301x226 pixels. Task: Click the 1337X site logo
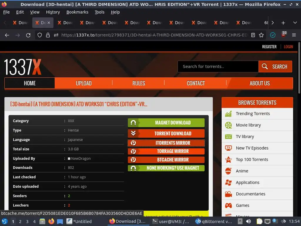click(23, 67)
